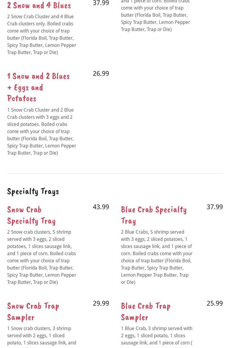This screenshot has width=230, height=348.
Task: Open 1 Snow and 2 Blues + Eggs and Potatoes
Action: click(39, 87)
